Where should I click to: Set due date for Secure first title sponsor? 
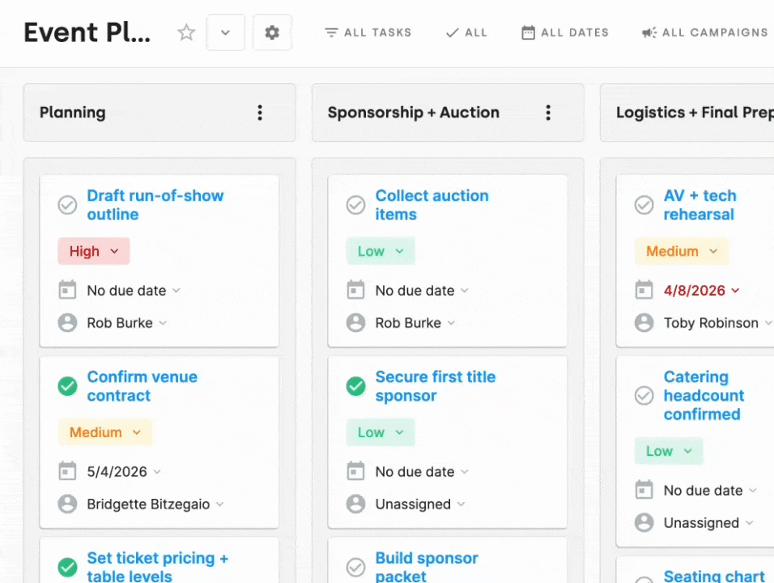pyautogui.click(x=422, y=472)
